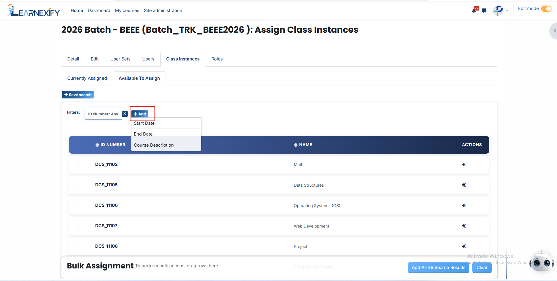Choose Course Description filter option
This screenshot has height=281, width=557.
click(x=166, y=145)
